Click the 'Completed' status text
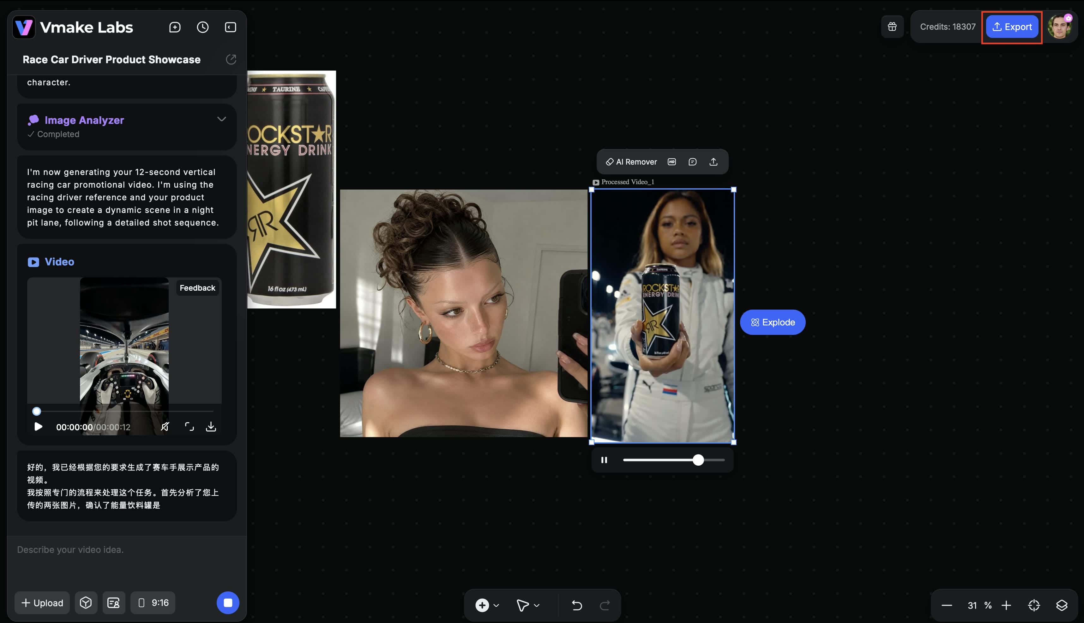This screenshot has width=1084, height=623. click(x=58, y=134)
